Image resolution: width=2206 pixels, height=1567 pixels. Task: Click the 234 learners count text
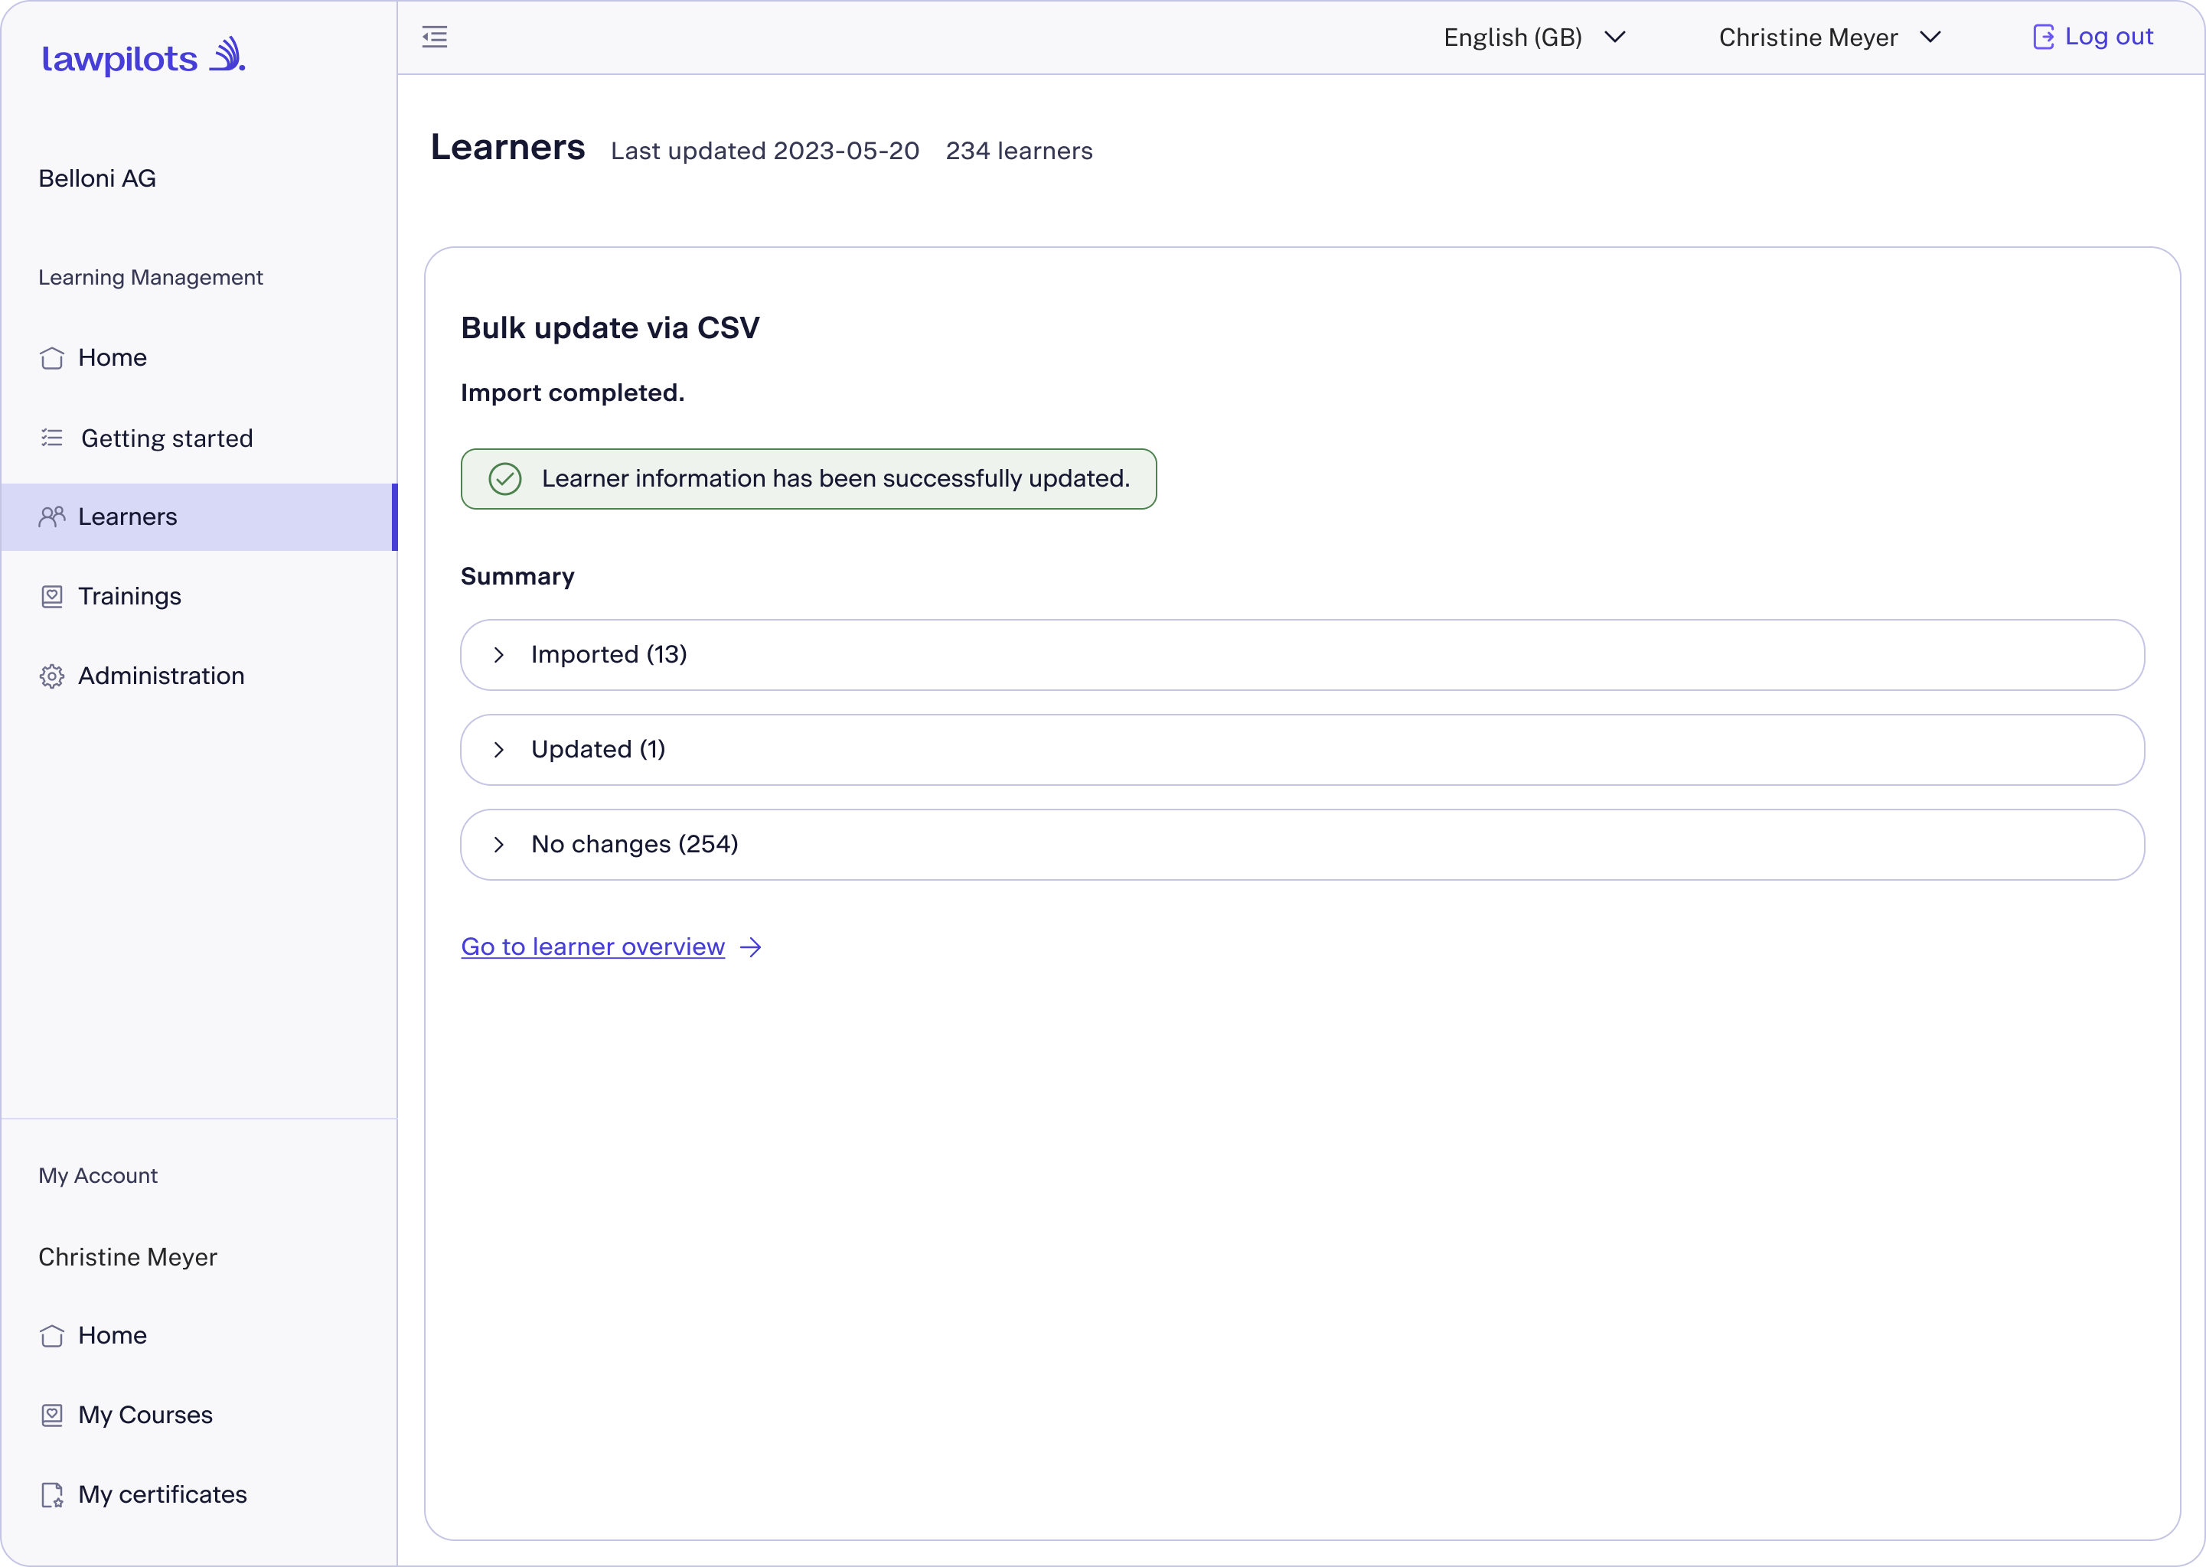(1019, 151)
